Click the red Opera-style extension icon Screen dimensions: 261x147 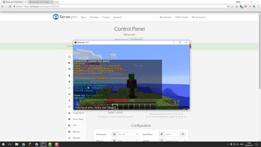246,7
